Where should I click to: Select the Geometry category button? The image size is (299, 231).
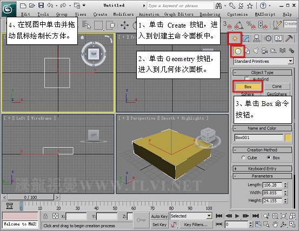click(x=238, y=51)
